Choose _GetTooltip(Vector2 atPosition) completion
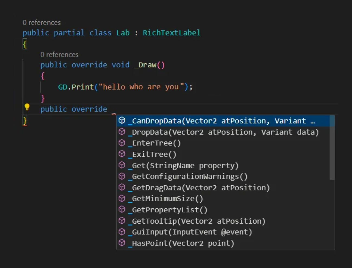Image resolution: width=352 pixels, height=268 pixels. coord(223,221)
